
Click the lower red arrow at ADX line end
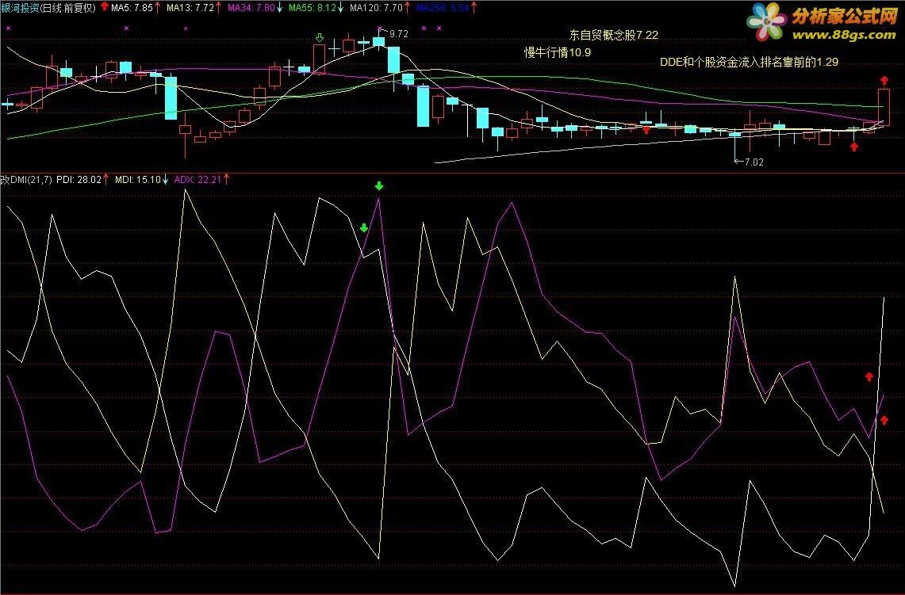point(884,420)
